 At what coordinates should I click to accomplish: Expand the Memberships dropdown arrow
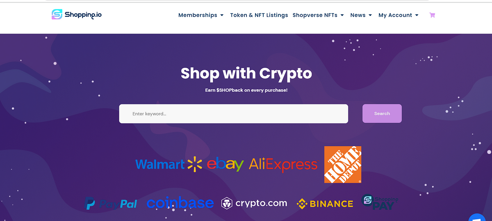pos(222,15)
